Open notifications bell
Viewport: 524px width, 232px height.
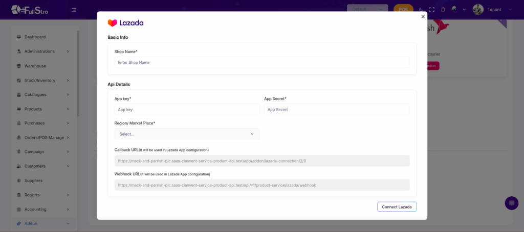pos(443,10)
